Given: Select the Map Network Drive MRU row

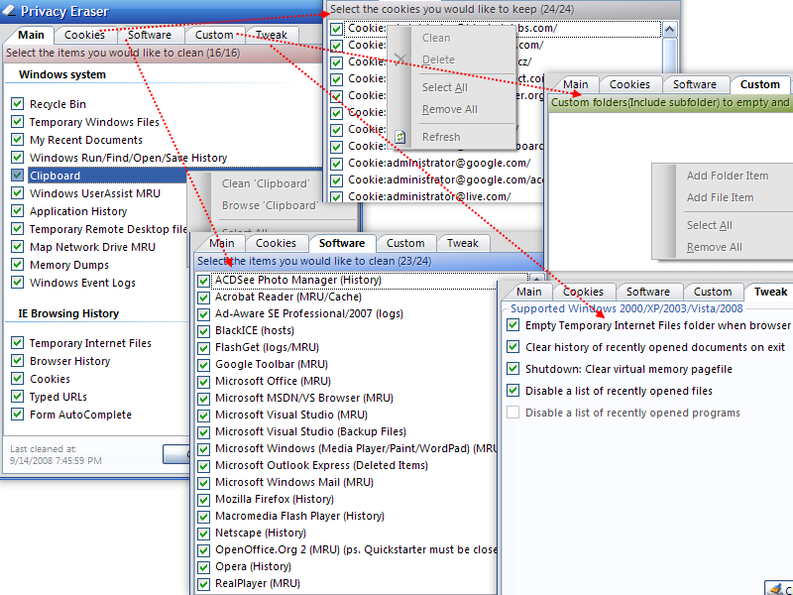Looking at the screenshot, I should [92, 247].
